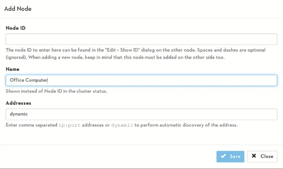Click the checkmark icon on Save

point(223,156)
